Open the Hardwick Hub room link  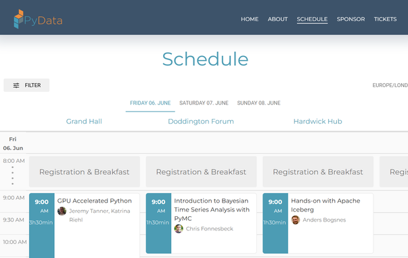click(317, 122)
